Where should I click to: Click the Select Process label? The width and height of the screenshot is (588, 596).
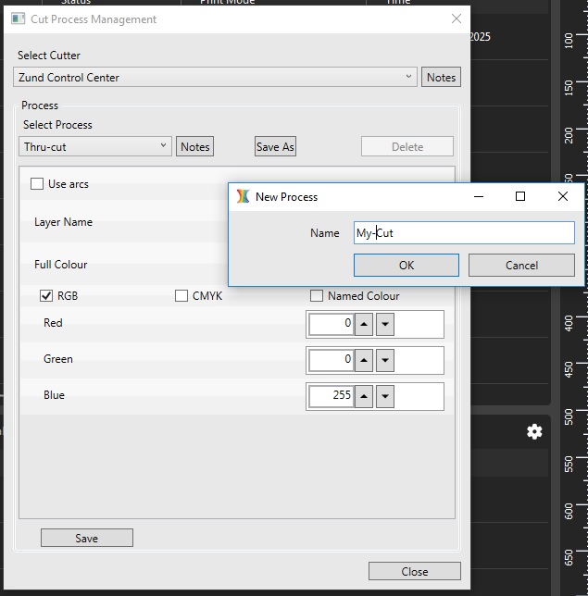57,125
